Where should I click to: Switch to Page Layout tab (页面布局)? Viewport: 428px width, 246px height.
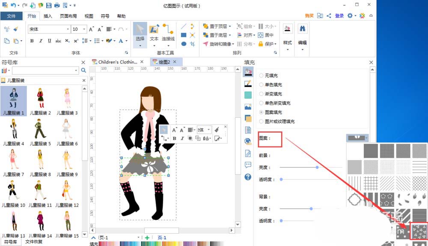pyautogui.click(x=68, y=16)
